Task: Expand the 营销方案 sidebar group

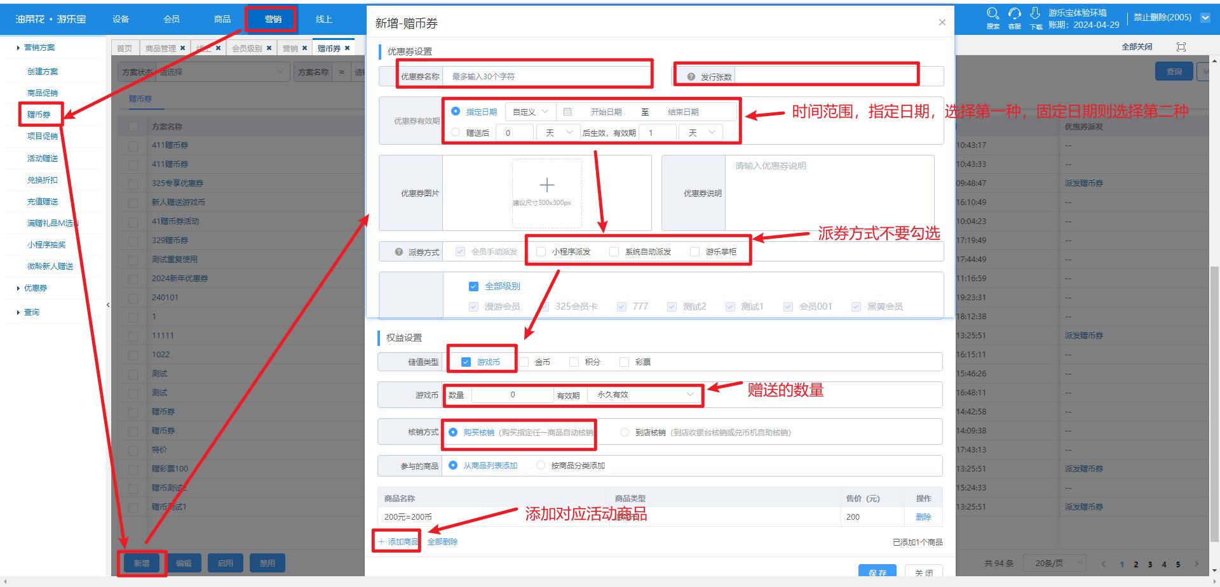Action: point(37,48)
